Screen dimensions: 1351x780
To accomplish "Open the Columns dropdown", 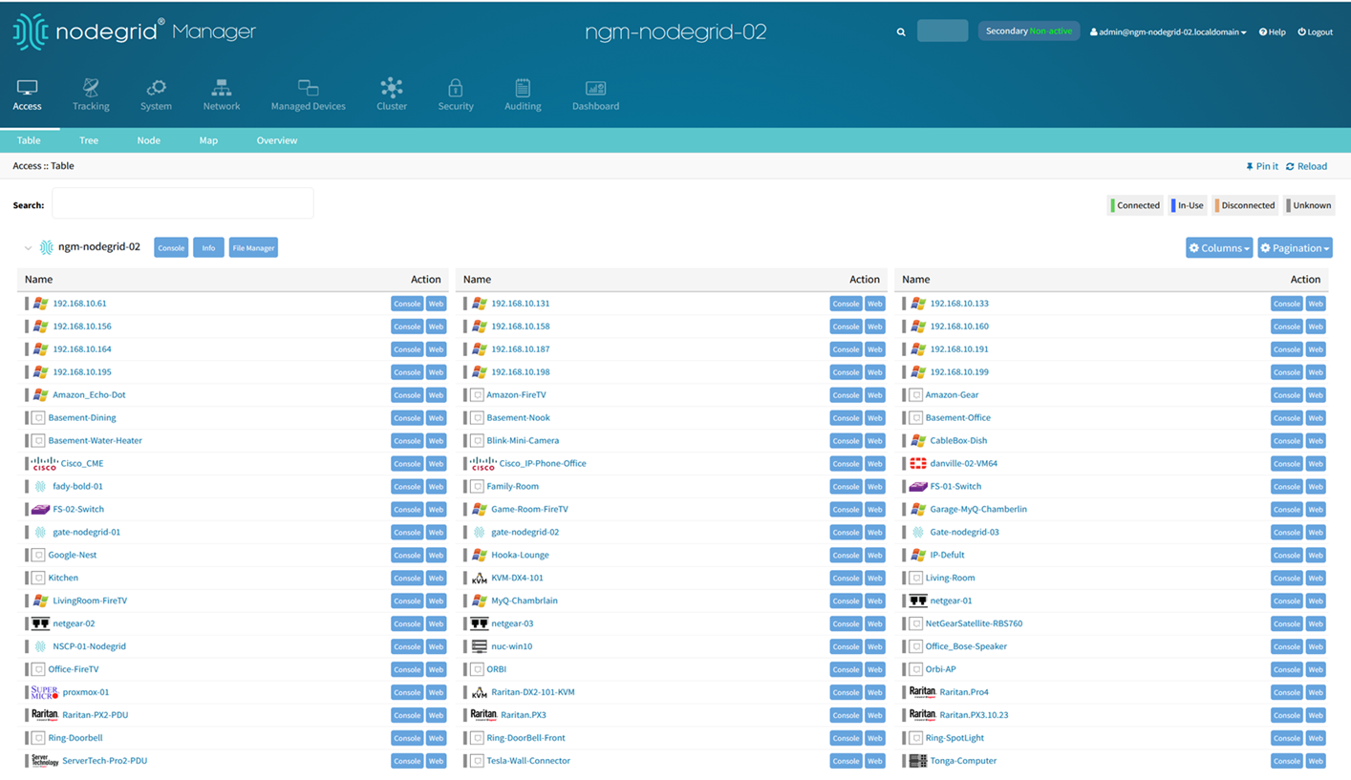I will tap(1218, 248).
